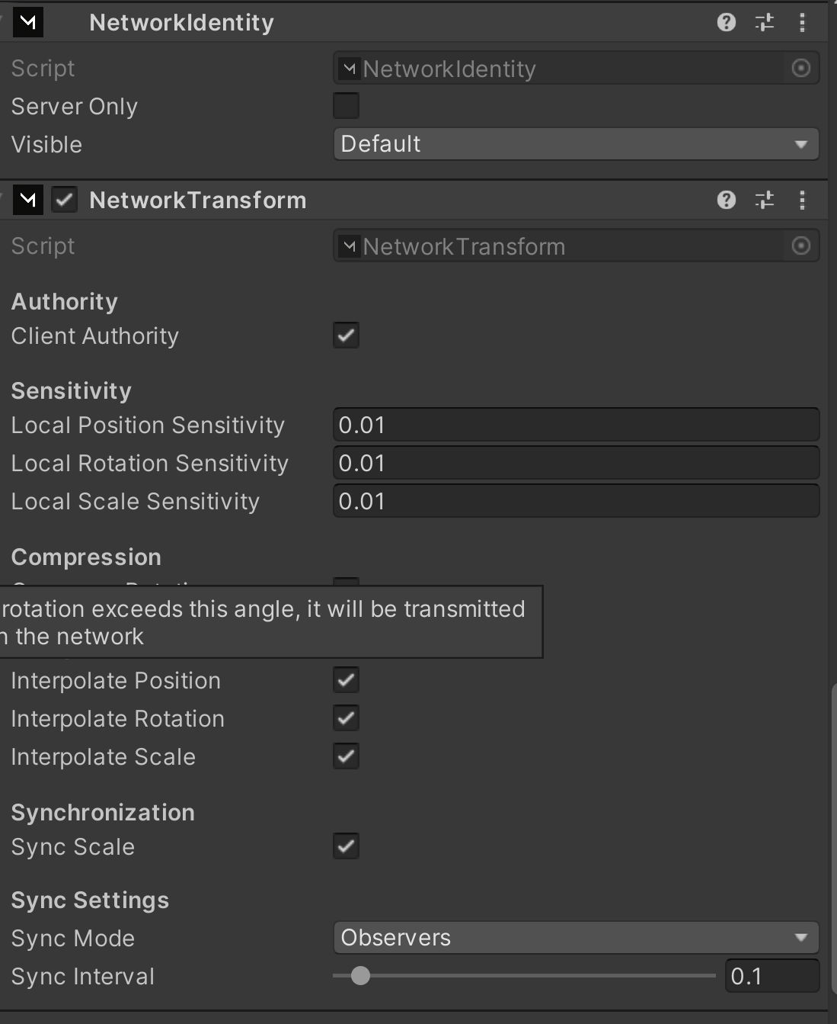The width and height of the screenshot is (837, 1024).
Task: Click the Local Position Sensitivity field
Action: tap(575, 425)
